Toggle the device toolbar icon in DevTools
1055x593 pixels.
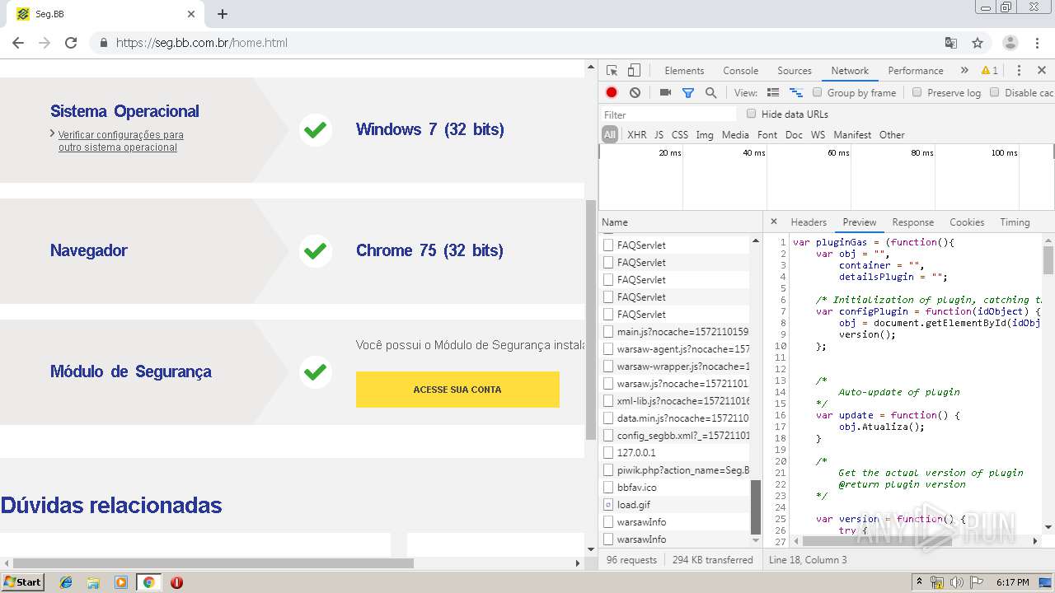click(x=634, y=71)
